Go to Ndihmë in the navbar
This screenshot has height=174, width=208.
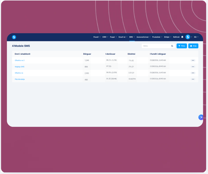coord(176,37)
